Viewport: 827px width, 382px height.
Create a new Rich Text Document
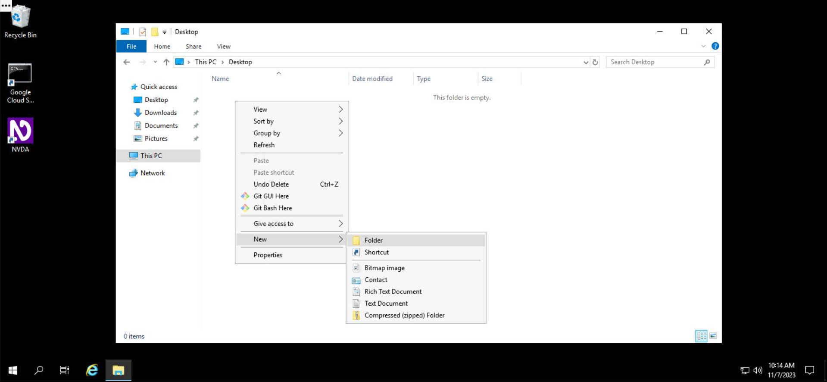(416, 291)
